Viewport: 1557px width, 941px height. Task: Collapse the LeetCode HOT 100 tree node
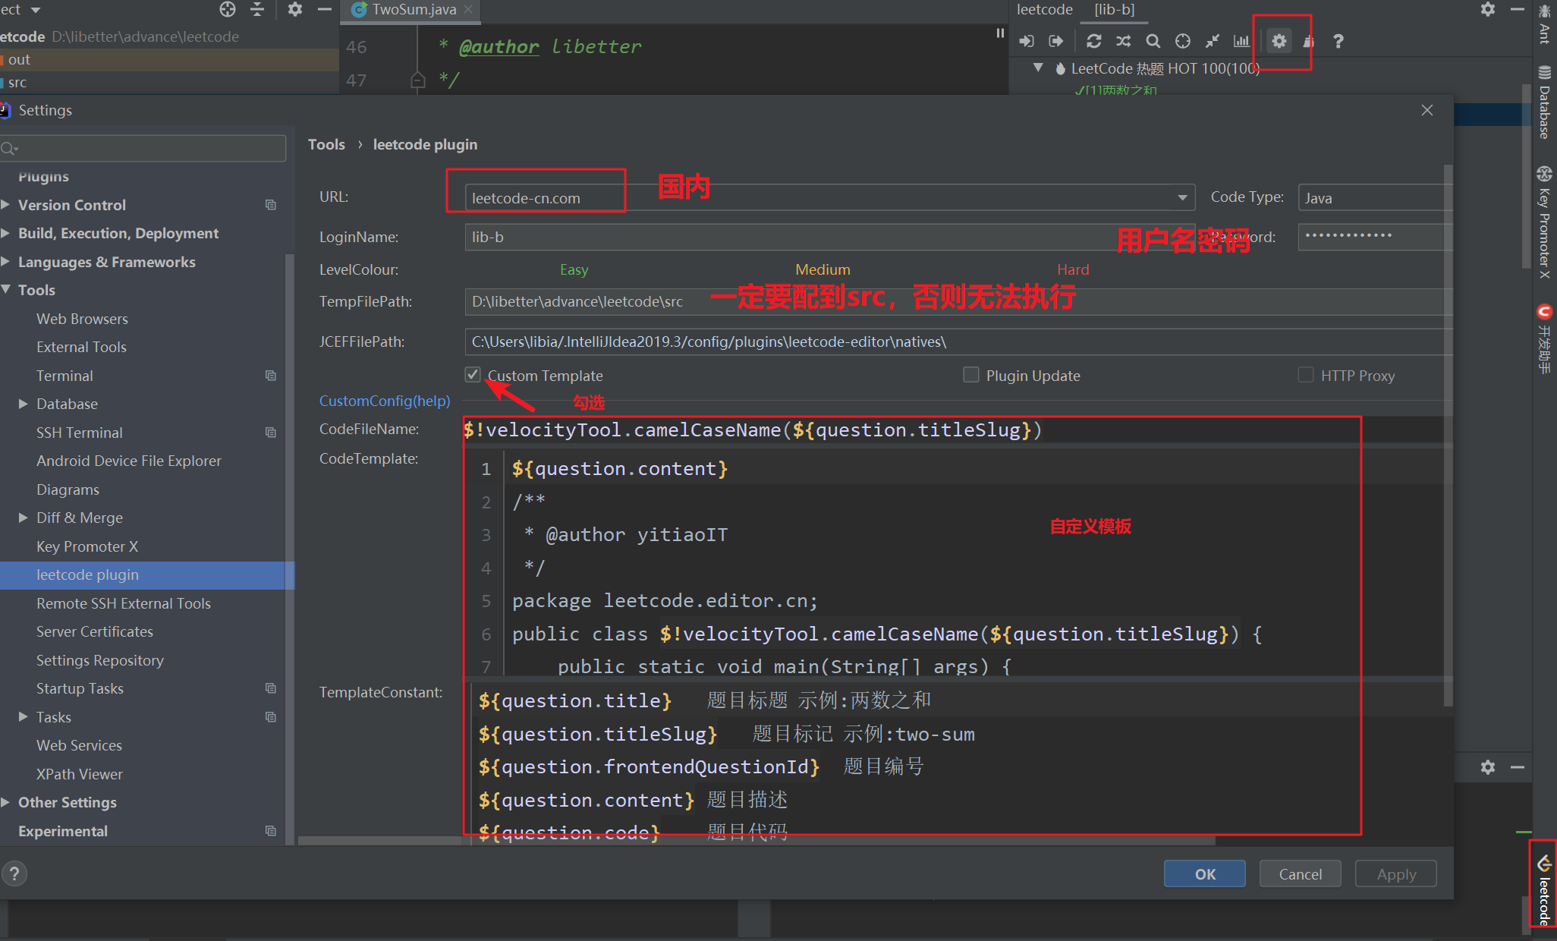[x=1038, y=68]
